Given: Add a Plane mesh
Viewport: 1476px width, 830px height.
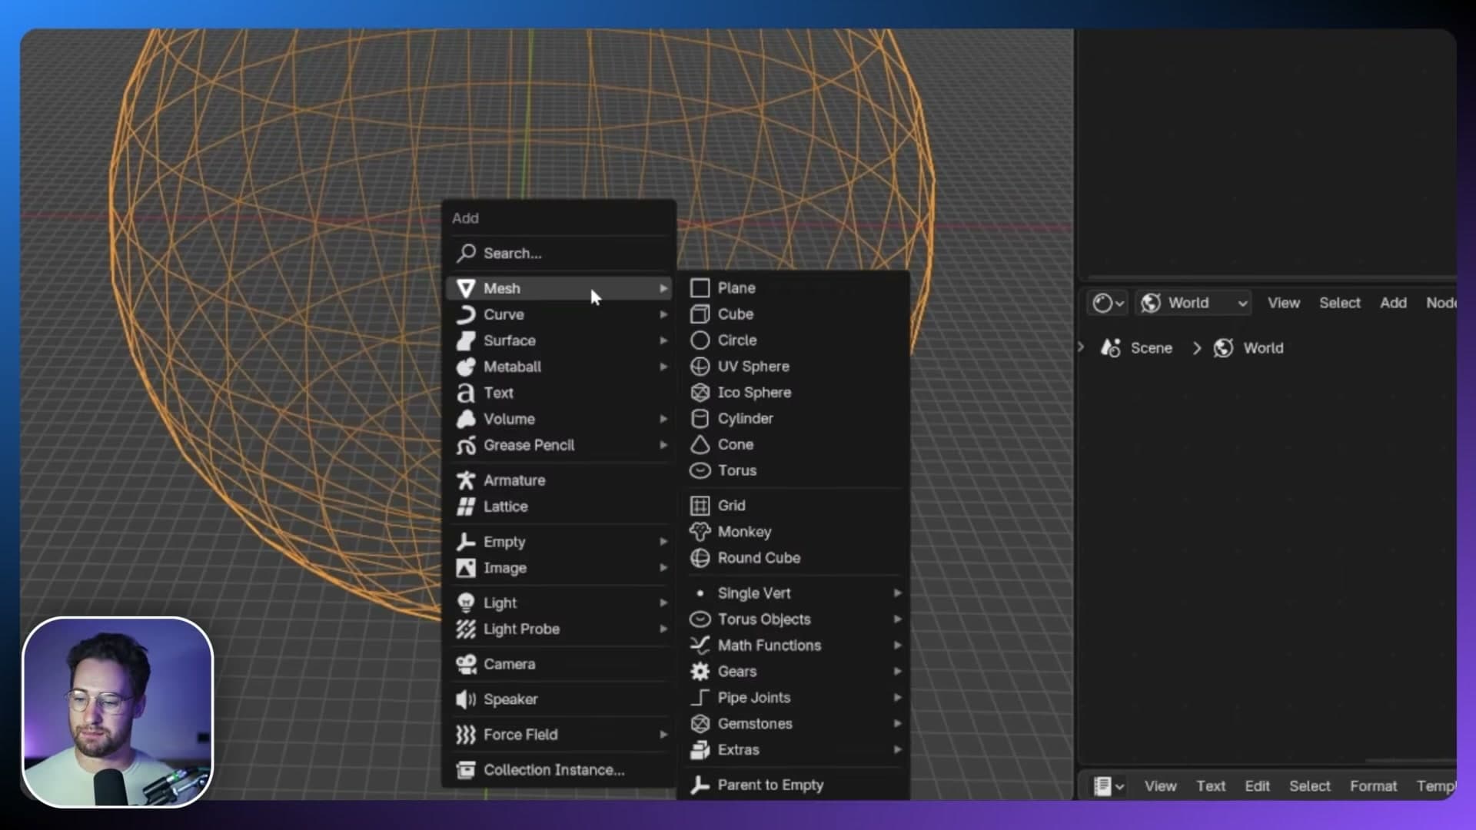Looking at the screenshot, I should click(x=793, y=288).
